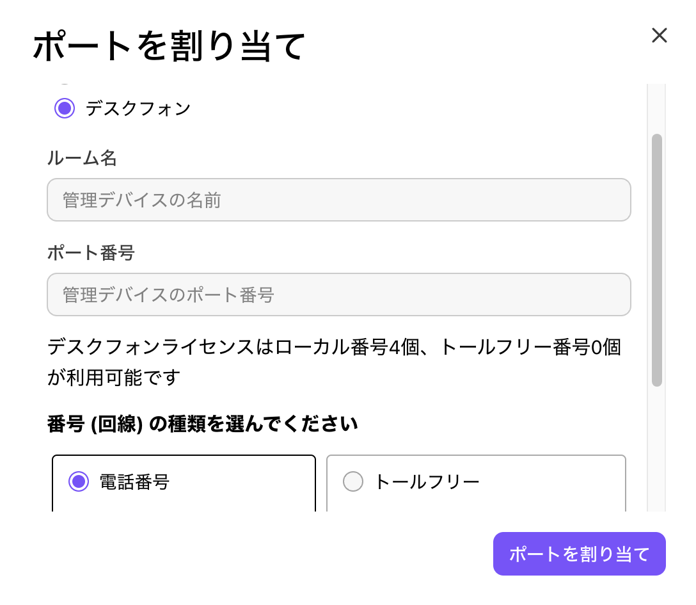Click the scrollbar track below the thumb
The width and height of the screenshot is (696, 605).
[656, 448]
